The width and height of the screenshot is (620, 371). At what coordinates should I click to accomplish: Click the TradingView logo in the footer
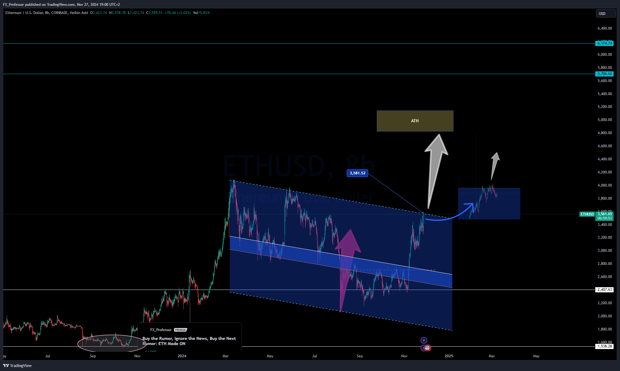point(17,366)
